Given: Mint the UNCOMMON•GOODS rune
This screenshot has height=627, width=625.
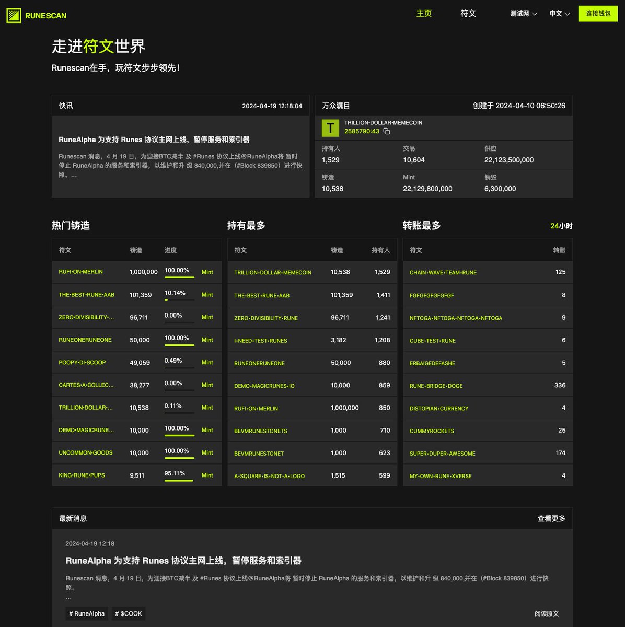Looking at the screenshot, I should pos(207,452).
